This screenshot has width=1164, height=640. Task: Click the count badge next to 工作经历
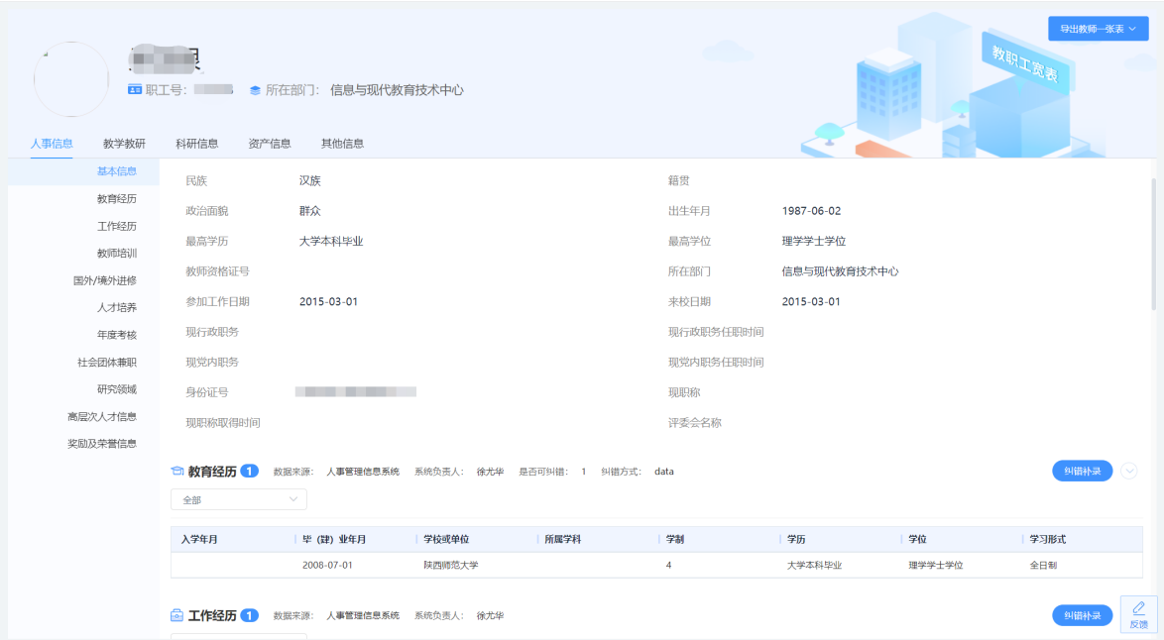point(250,615)
